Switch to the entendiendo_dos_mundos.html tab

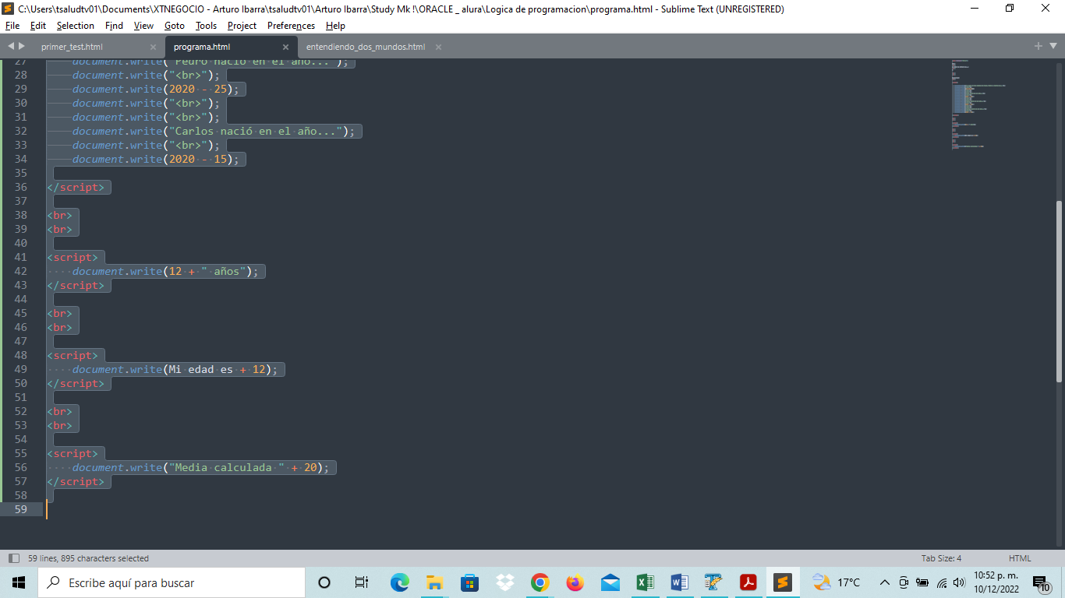pyautogui.click(x=366, y=47)
